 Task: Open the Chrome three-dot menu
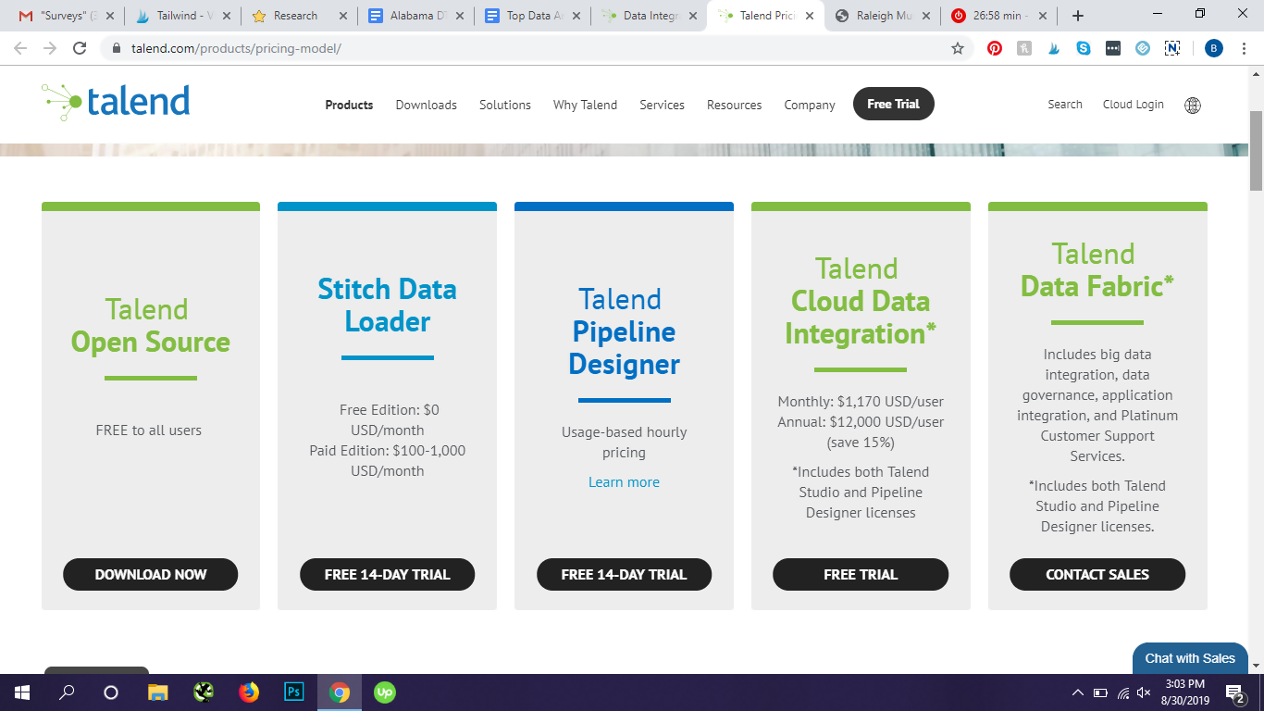tap(1244, 48)
